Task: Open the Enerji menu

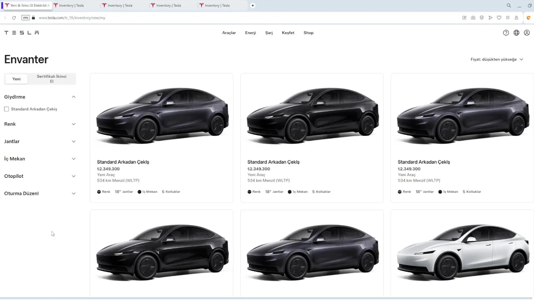Action: 250,32
